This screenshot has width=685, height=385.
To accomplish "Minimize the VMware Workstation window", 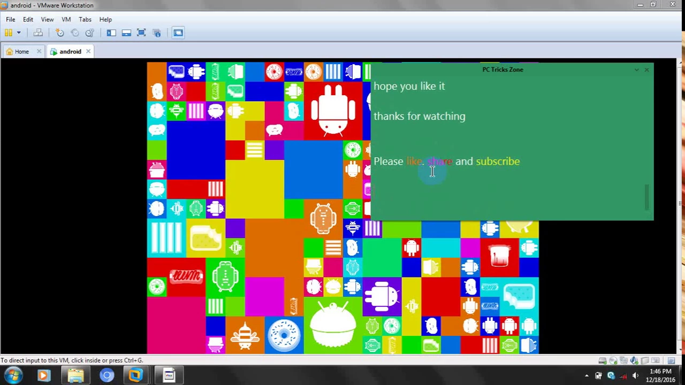I will coord(640,5).
